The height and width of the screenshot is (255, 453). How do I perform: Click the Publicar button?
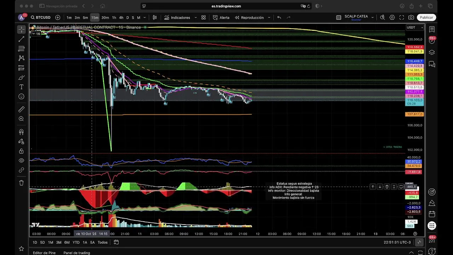(426, 17)
